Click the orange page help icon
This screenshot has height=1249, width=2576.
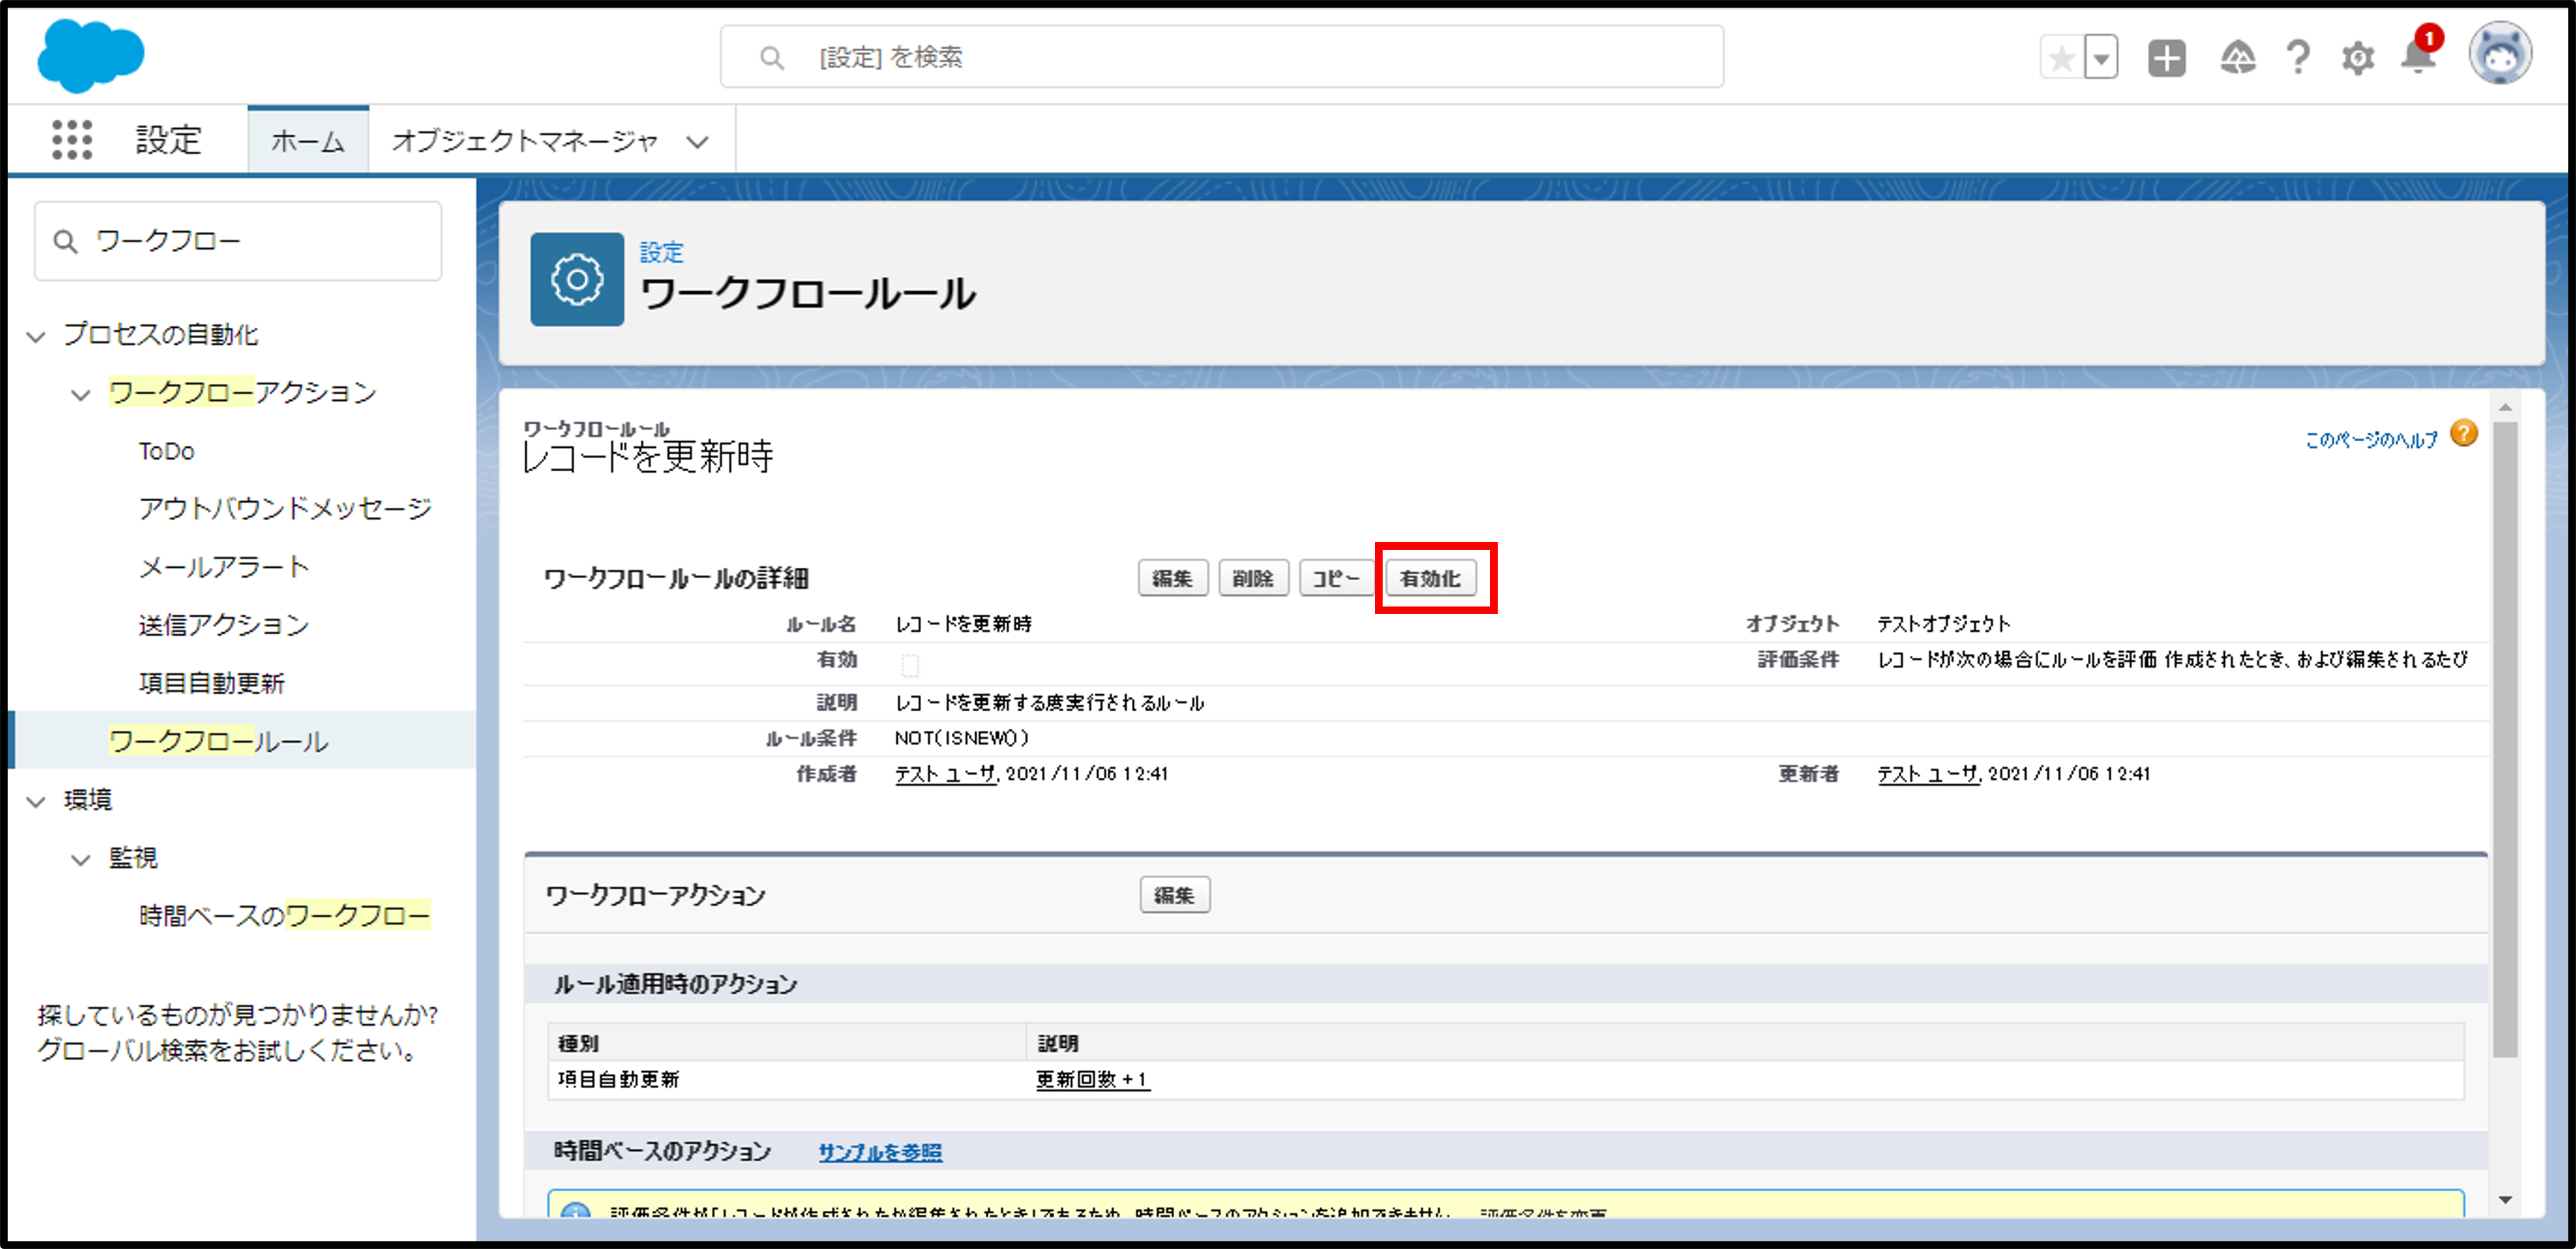2464,434
